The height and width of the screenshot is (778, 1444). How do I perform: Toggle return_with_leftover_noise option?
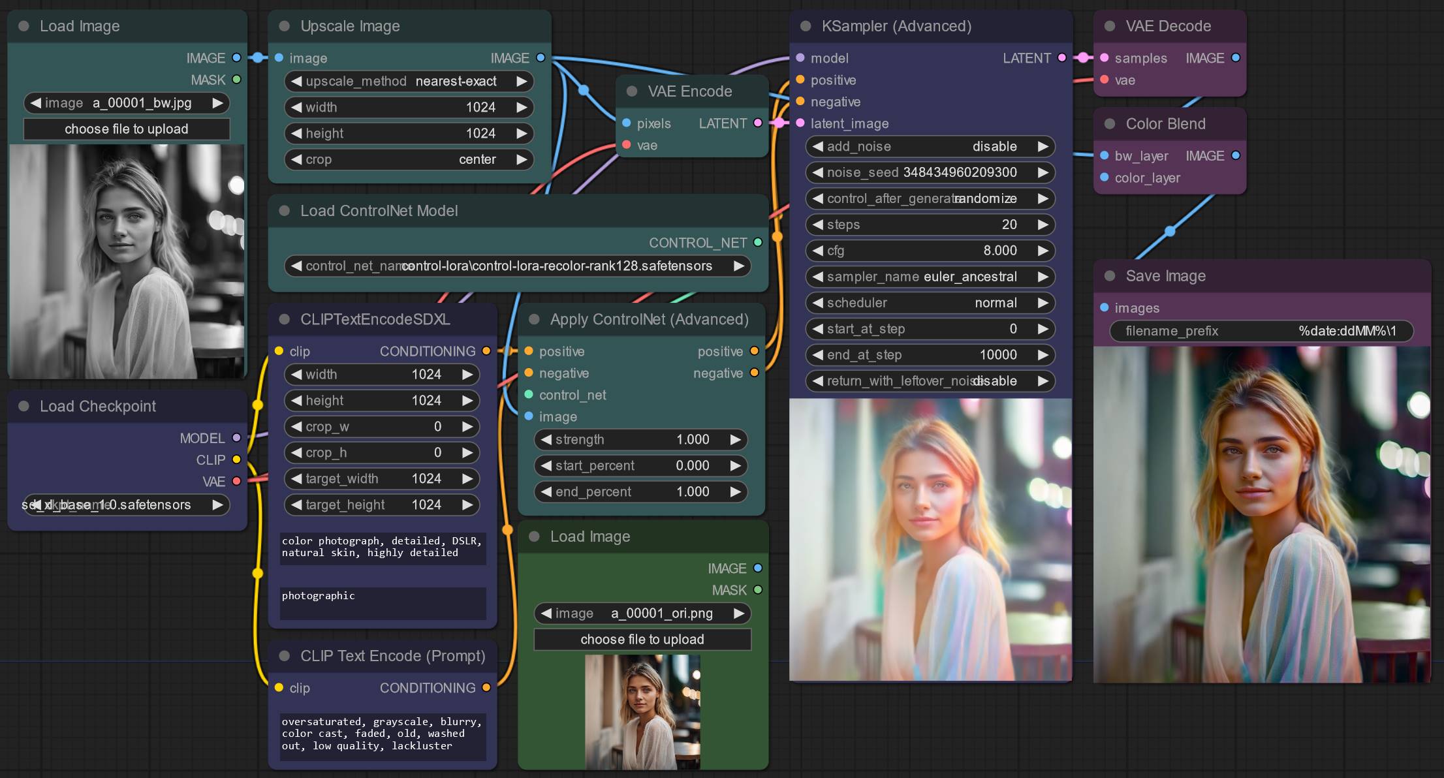pyautogui.click(x=930, y=381)
